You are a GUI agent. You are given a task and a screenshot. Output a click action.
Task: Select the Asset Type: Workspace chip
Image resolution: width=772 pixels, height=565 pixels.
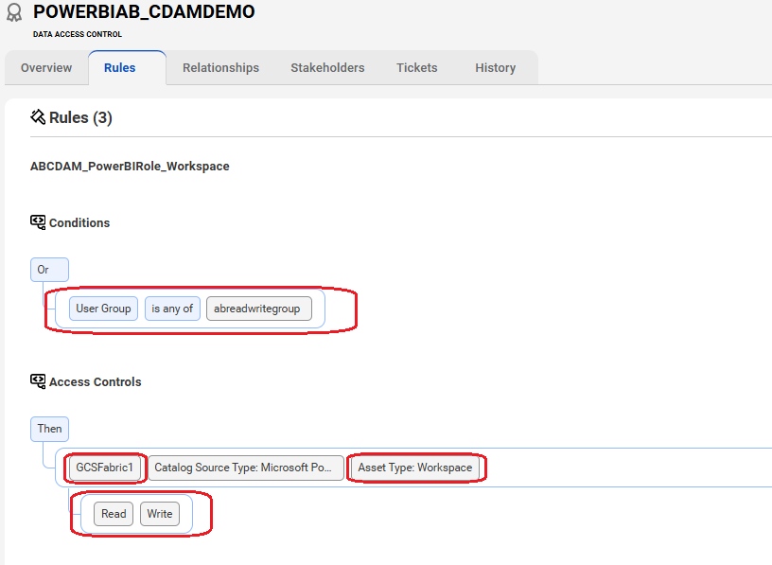[x=415, y=468]
